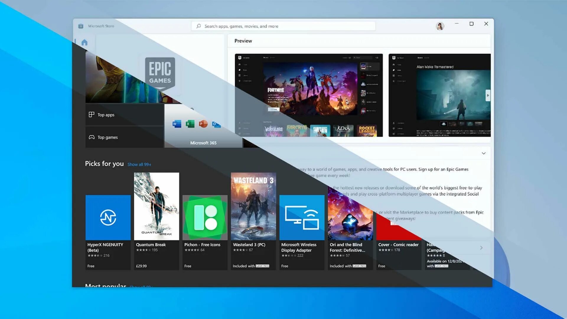Click the Alan Wake Remastered preview thumbnail
Viewport: 567px width, 319px height.
pos(439,95)
